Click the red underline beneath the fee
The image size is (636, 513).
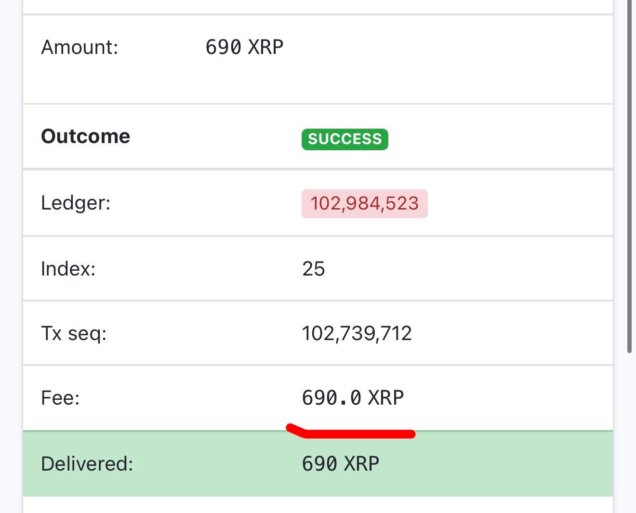[351, 430]
